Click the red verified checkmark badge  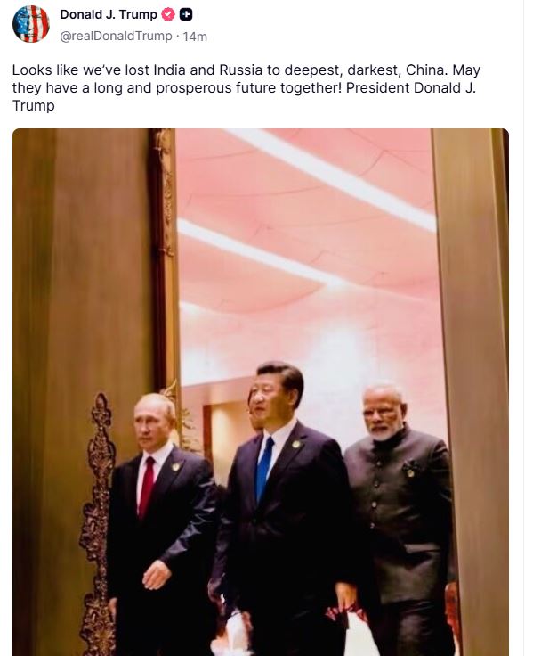pos(168,14)
